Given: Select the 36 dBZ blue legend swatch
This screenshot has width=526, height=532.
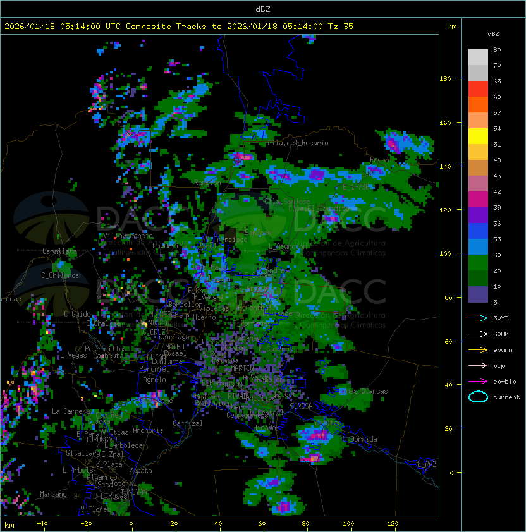Looking at the screenshot, I should tap(478, 231).
